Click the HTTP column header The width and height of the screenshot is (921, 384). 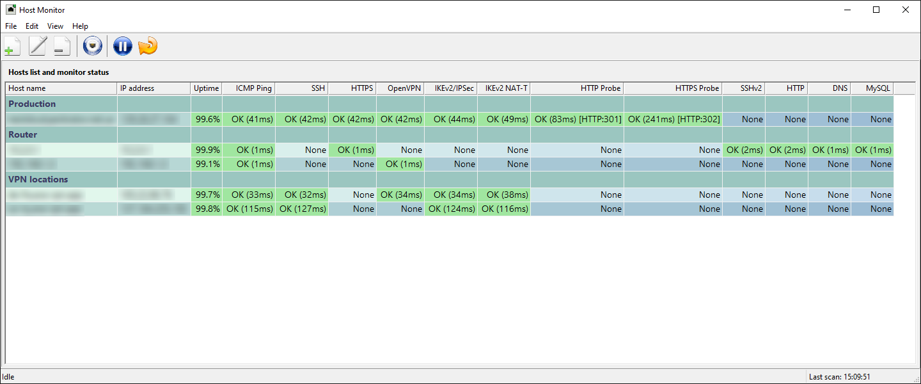(x=787, y=88)
